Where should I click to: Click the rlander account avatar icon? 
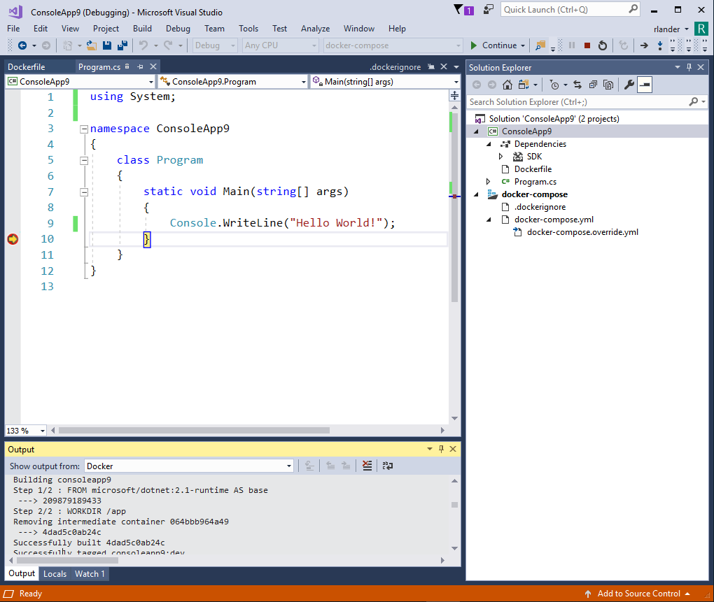pos(701,29)
